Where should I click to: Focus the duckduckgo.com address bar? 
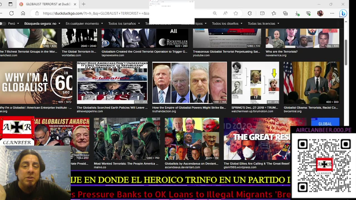[96, 13]
